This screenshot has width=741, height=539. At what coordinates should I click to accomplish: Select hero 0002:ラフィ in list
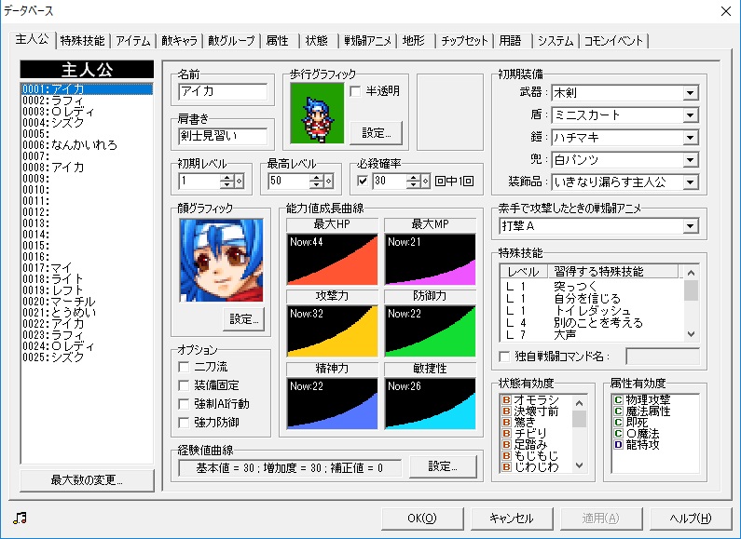click(87, 101)
